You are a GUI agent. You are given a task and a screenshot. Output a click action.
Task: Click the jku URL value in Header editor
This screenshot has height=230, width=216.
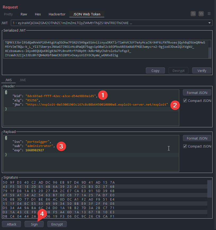(97, 105)
